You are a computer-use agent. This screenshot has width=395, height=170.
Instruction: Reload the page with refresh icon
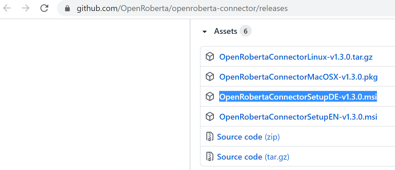44,8
